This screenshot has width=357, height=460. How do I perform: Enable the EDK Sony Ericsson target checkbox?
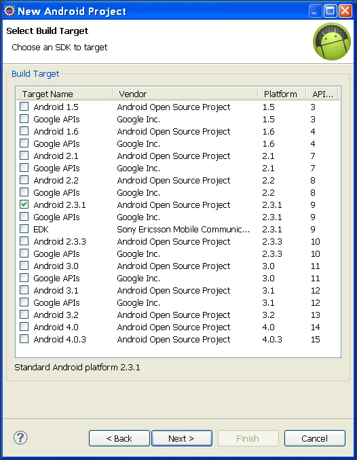[24, 229]
